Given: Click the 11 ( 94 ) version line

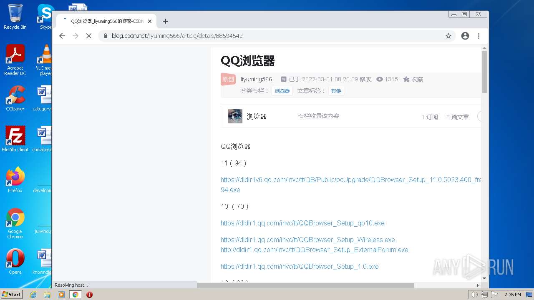Looking at the screenshot, I should coord(234,163).
